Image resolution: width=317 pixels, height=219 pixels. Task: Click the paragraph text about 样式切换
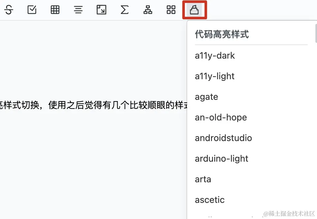[x=93, y=105]
